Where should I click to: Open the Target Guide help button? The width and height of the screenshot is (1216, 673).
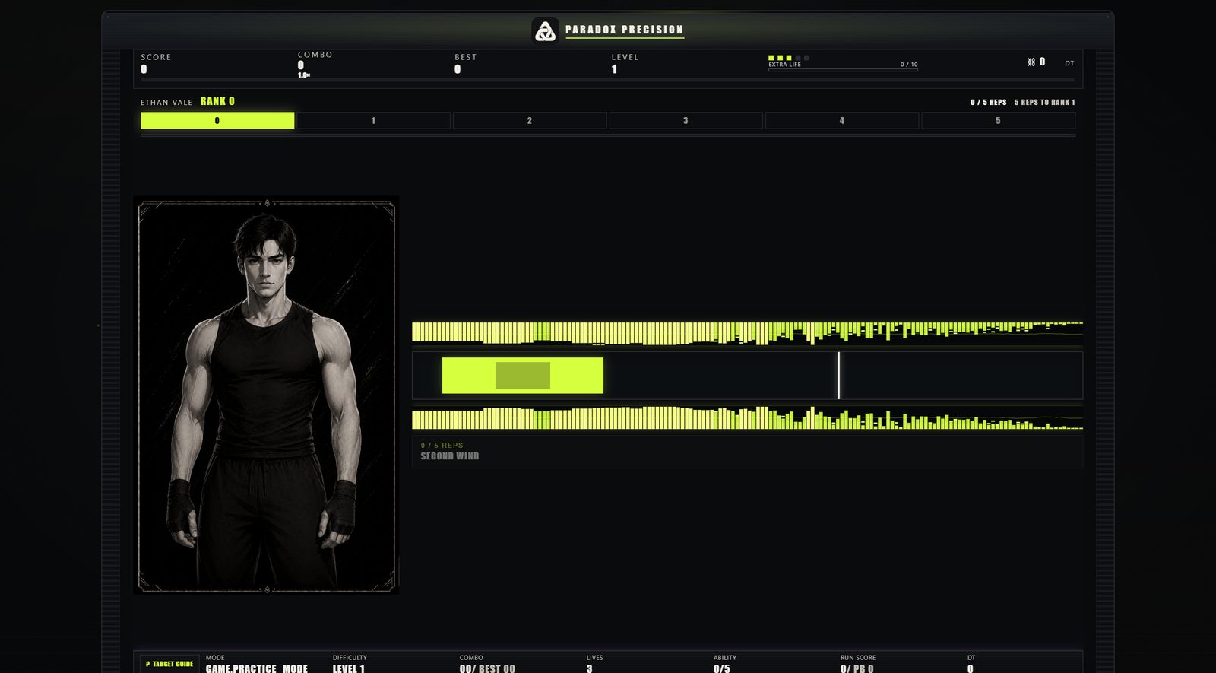pyautogui.click(x=169, y=664)
